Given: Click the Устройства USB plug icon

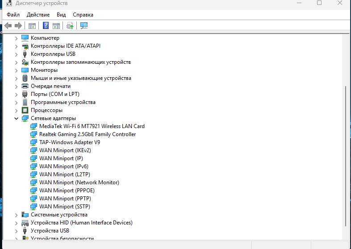Looking at the screenshot, I should (x=25, y=231).
